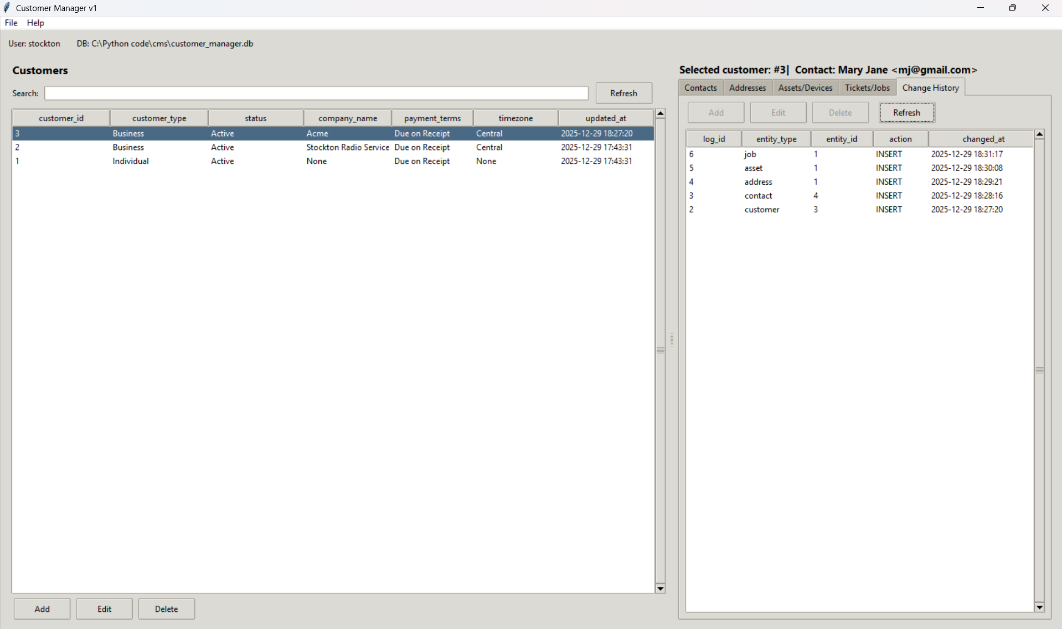Refresh the Change History list
The height and width of the screenshot is (629, 1062).
click(906, 112)
